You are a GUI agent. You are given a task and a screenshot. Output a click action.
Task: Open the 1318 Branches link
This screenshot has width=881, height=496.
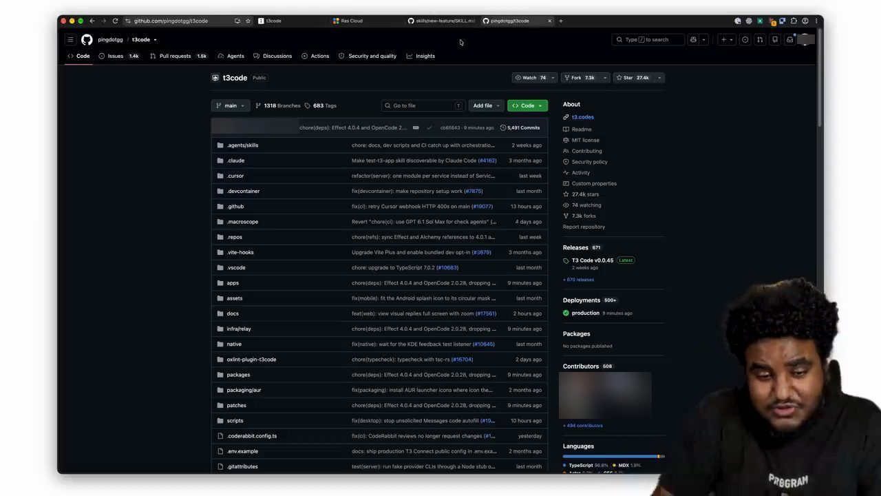pyautogui.click(x=278, y=105)
